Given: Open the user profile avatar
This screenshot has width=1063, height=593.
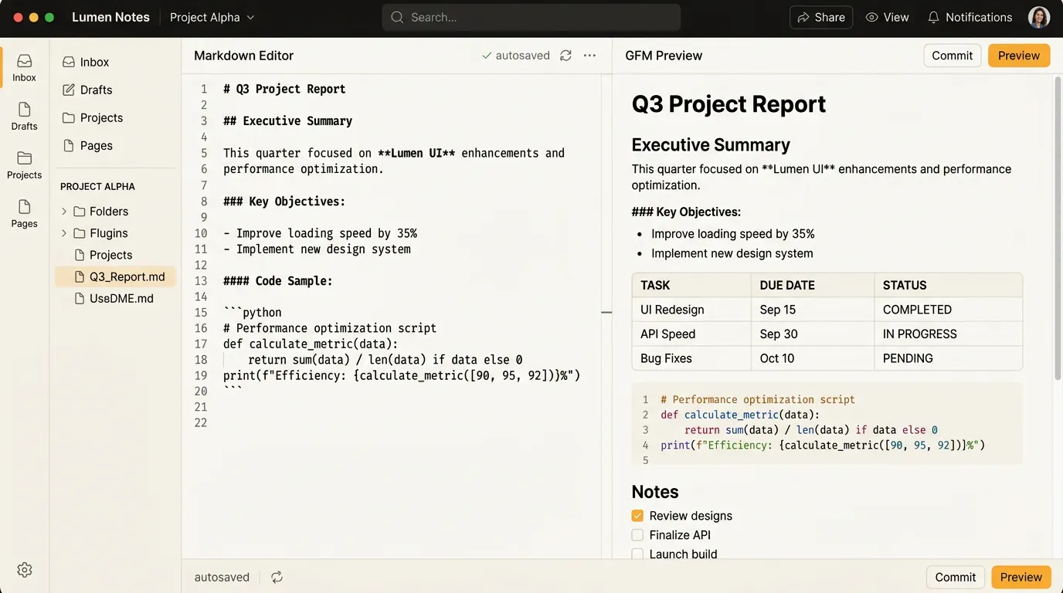Looking at the screenshot, I should point(1039,17).
